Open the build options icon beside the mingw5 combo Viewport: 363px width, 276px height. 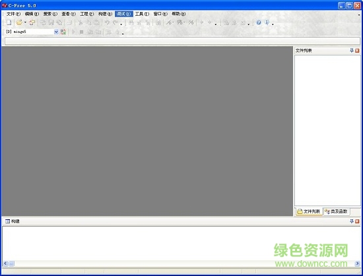63,32
